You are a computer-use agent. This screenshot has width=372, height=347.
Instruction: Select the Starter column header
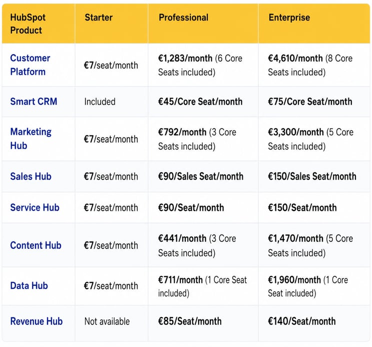99,17
